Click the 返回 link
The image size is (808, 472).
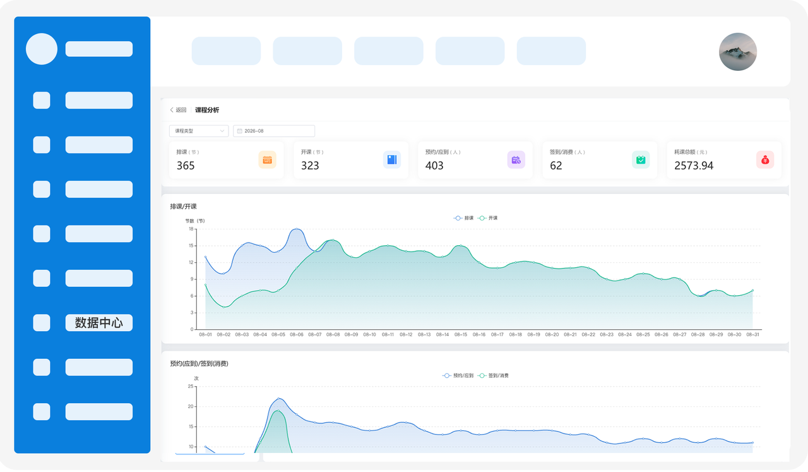coord(181,110)
